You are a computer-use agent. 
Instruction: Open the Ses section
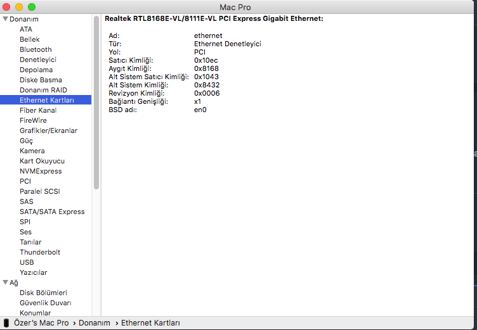point(25,232)
